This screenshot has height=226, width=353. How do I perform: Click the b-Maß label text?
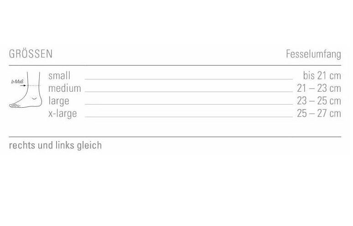pos(17,82)
